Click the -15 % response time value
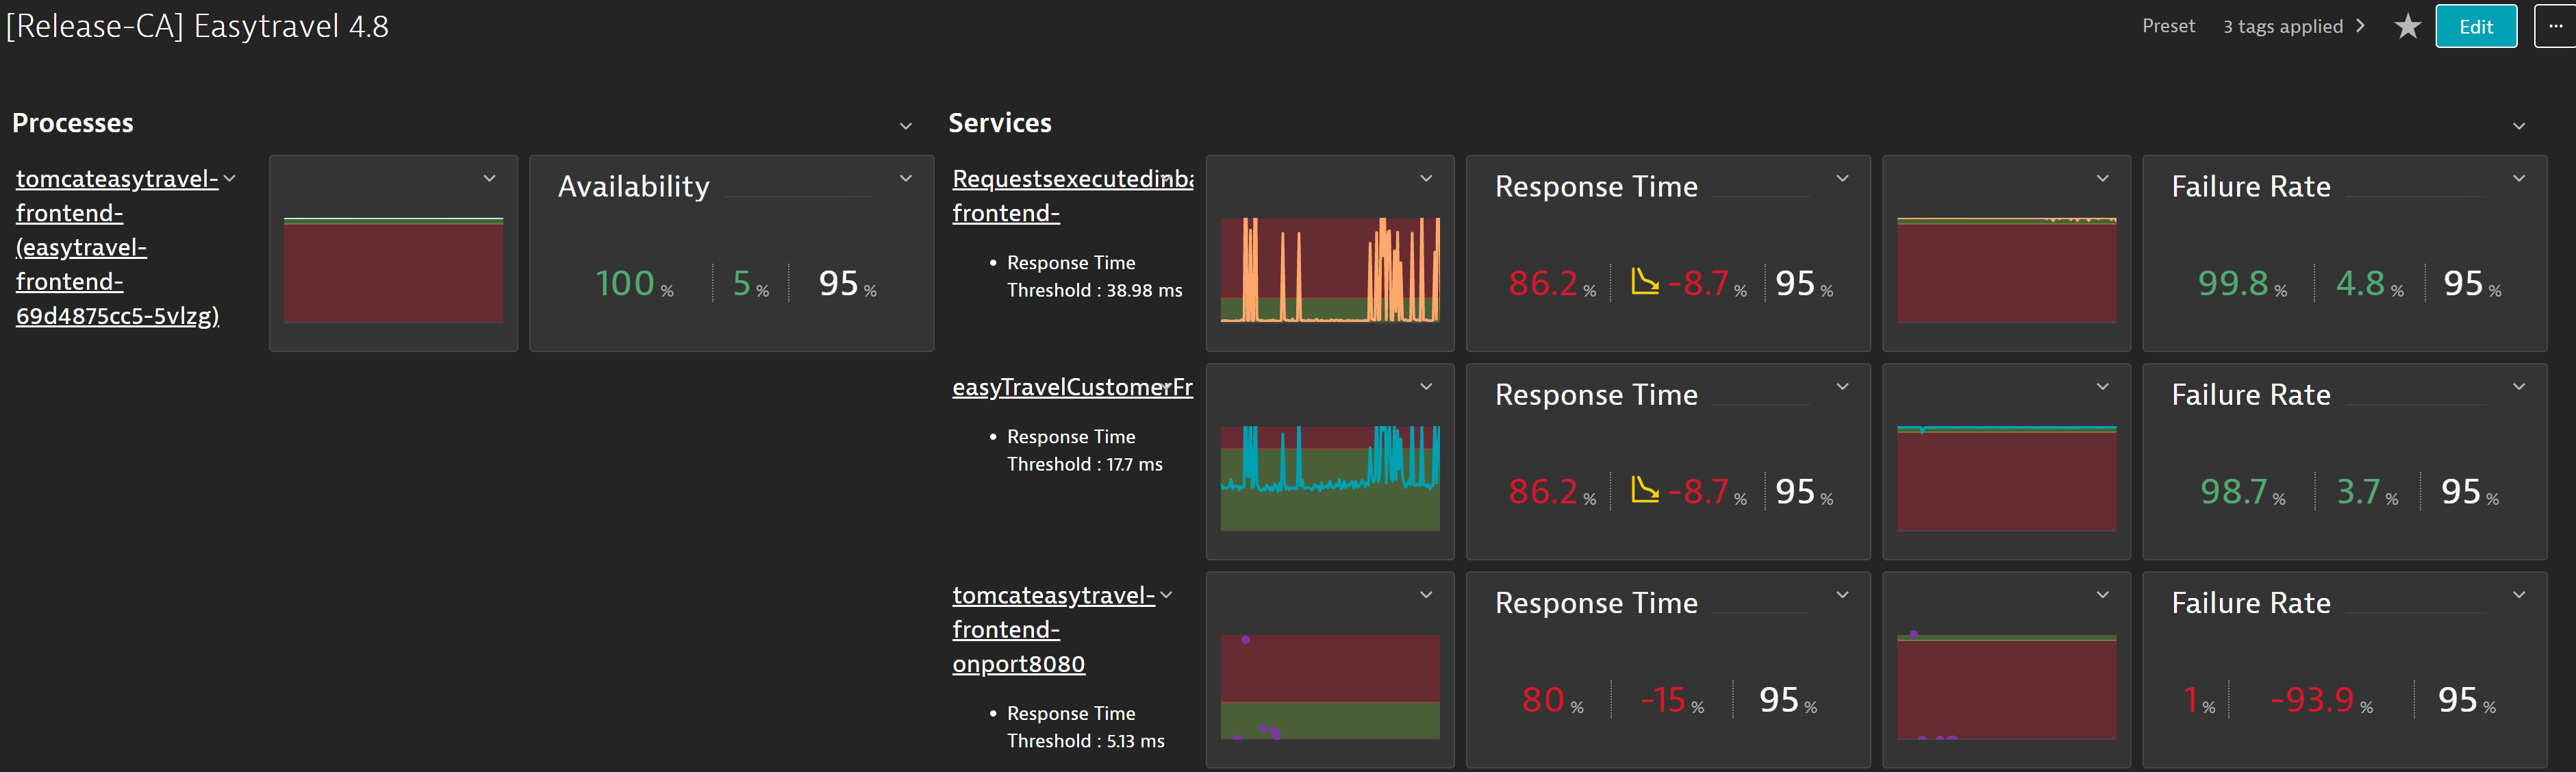The width and height of the screenshot is (2576, 772). point(1672,700)
